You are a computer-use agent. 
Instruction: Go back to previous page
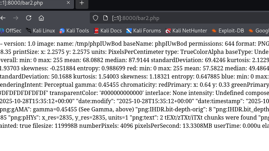pyautogui.click(x=3, y=18)
